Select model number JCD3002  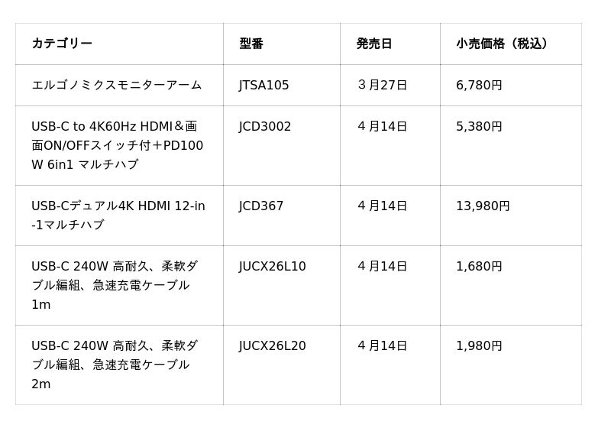click(x=265, y=126)
